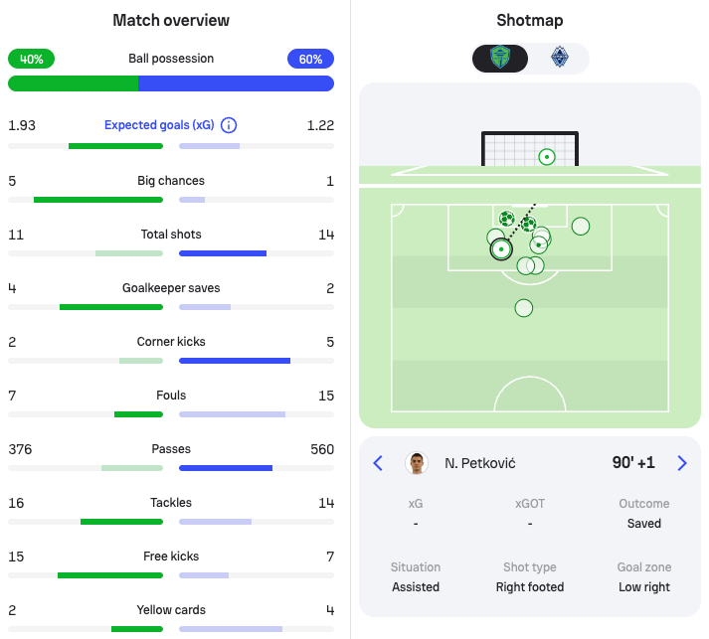
Task: Select the Seattle Sounders shotmap team toggle
Action: point(501,59)
